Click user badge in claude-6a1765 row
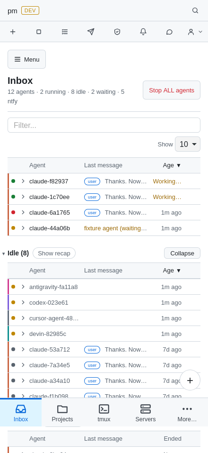This screenshot has width=208, height=453. click(x=92, y=213)
